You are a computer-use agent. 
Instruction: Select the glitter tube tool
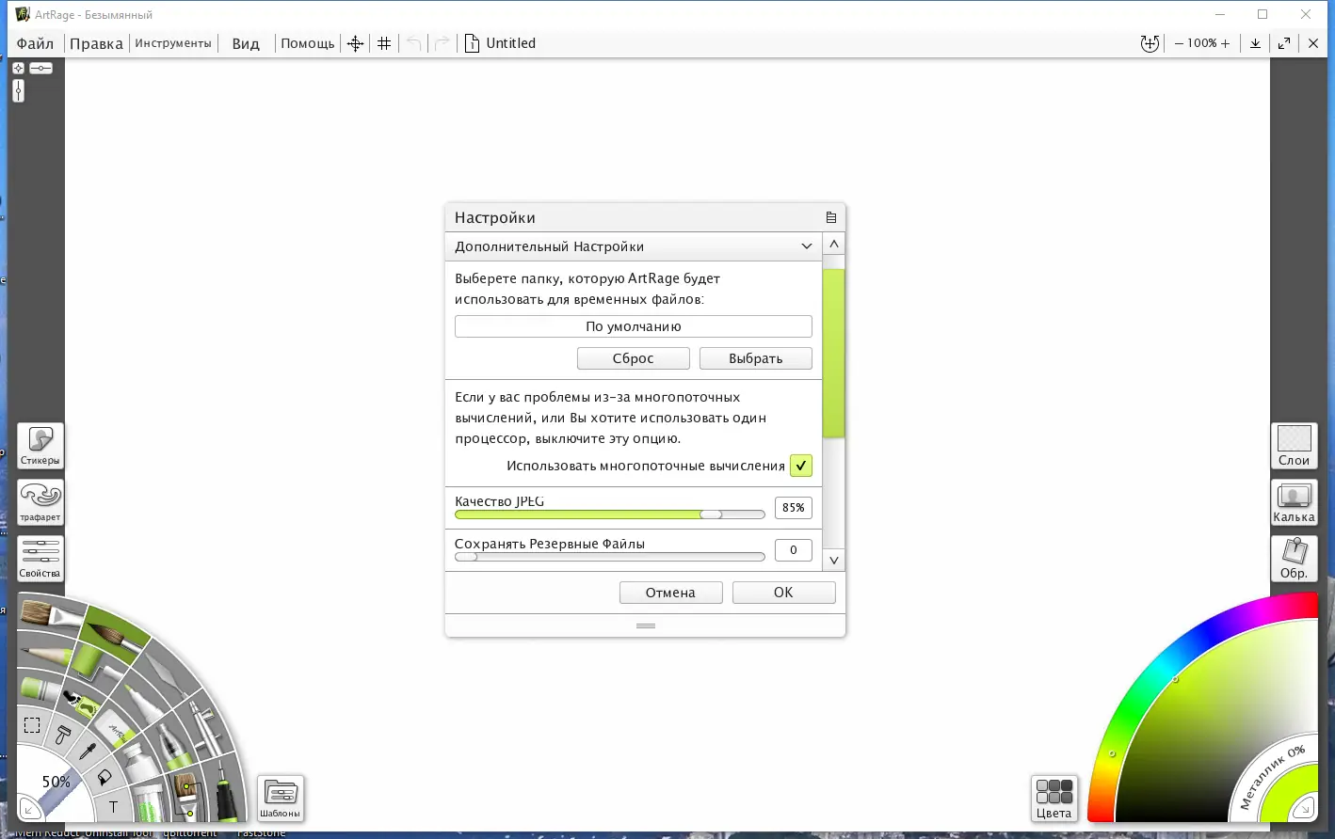click(x=147, y=801)
